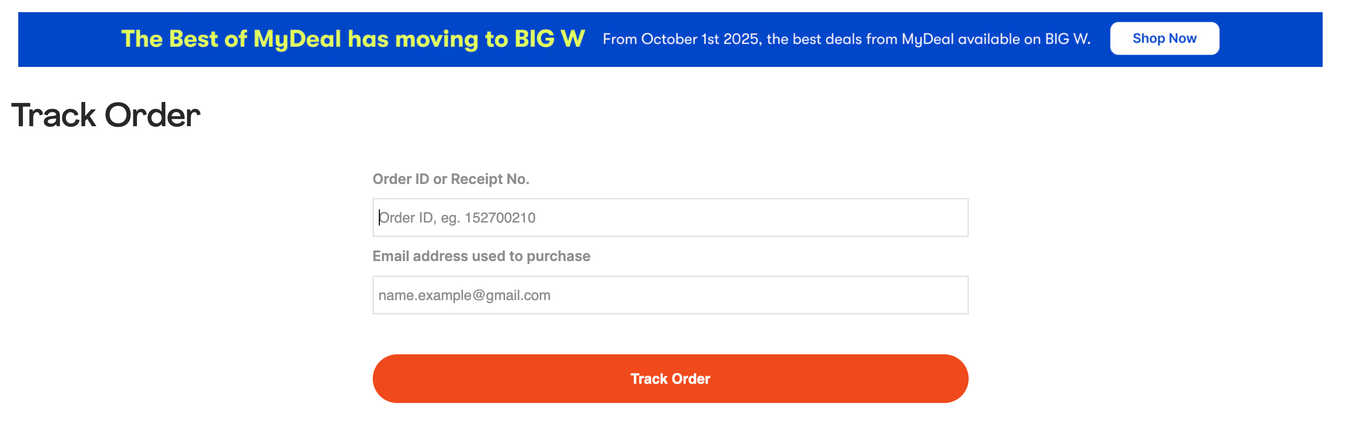Image resolution: width=1347 pixels, height=441 pixels.
Task: Select the field showing name.example@gmail.com placeholder
Action: tap(670, 295)
